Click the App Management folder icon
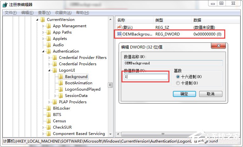Viewport: 243px width, 147px height. tap(49, 26)
